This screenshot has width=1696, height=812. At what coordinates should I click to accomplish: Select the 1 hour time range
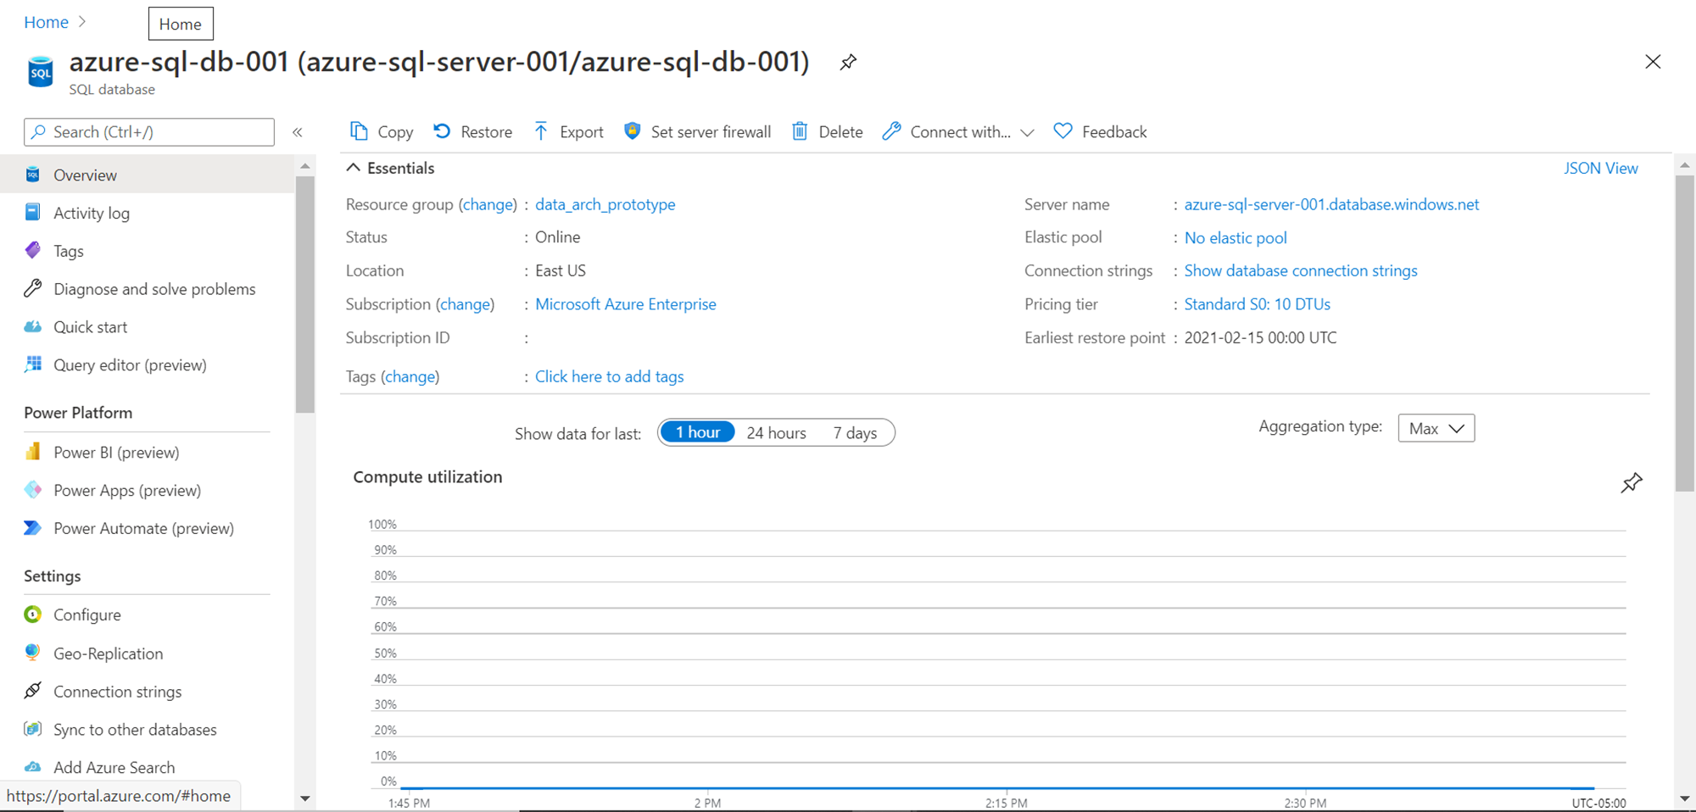point(697,432)
